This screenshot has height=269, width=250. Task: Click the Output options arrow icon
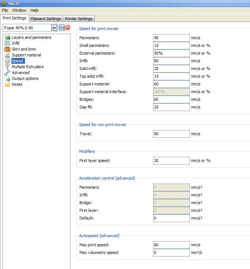click(7, 78)
